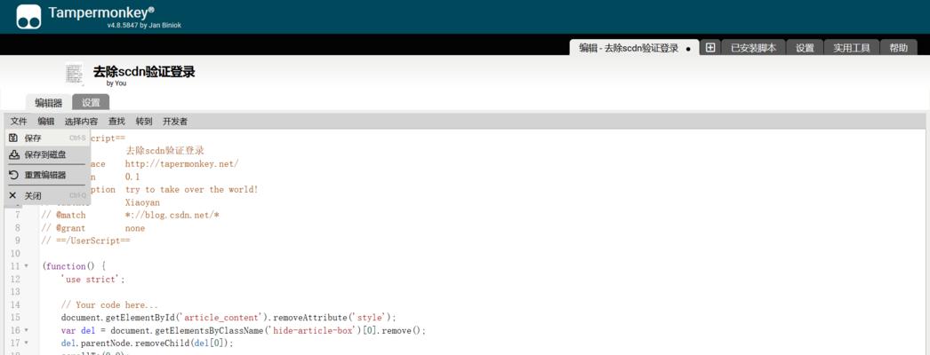Click the X icon next to 关闭

[13, 195]
